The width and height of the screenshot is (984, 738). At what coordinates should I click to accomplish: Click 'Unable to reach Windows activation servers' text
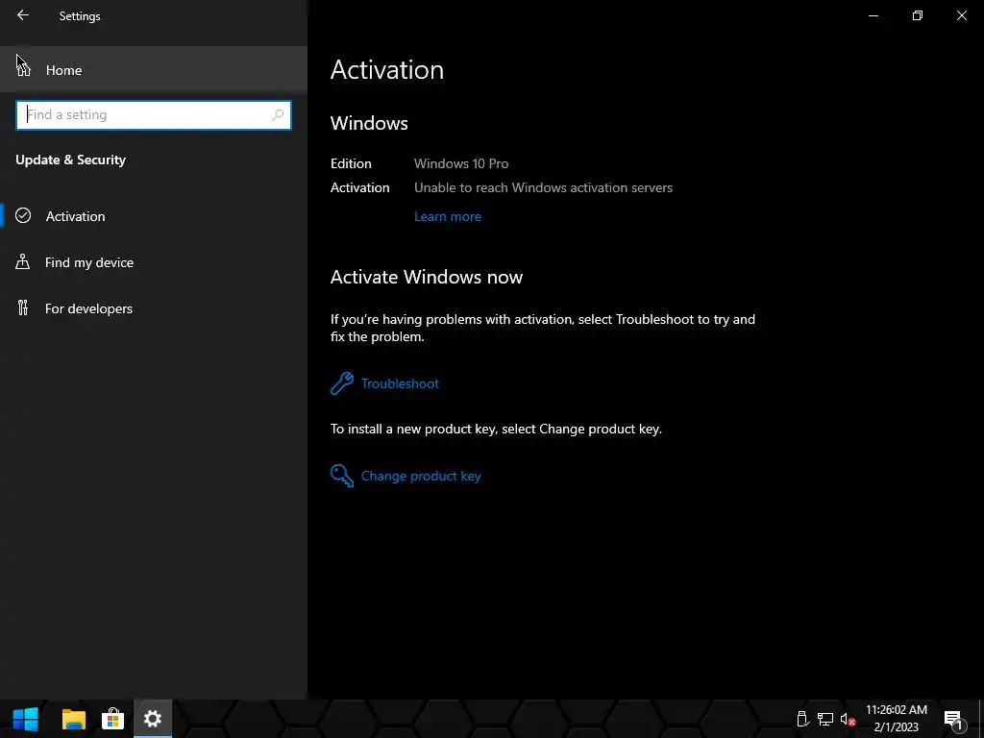pyautogui.click(x=544, y=187)
